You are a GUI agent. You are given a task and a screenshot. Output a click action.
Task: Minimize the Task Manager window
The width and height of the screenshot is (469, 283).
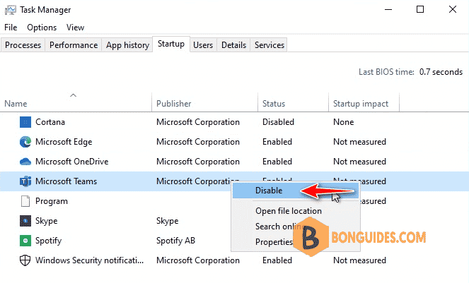[x=388, y=10]
